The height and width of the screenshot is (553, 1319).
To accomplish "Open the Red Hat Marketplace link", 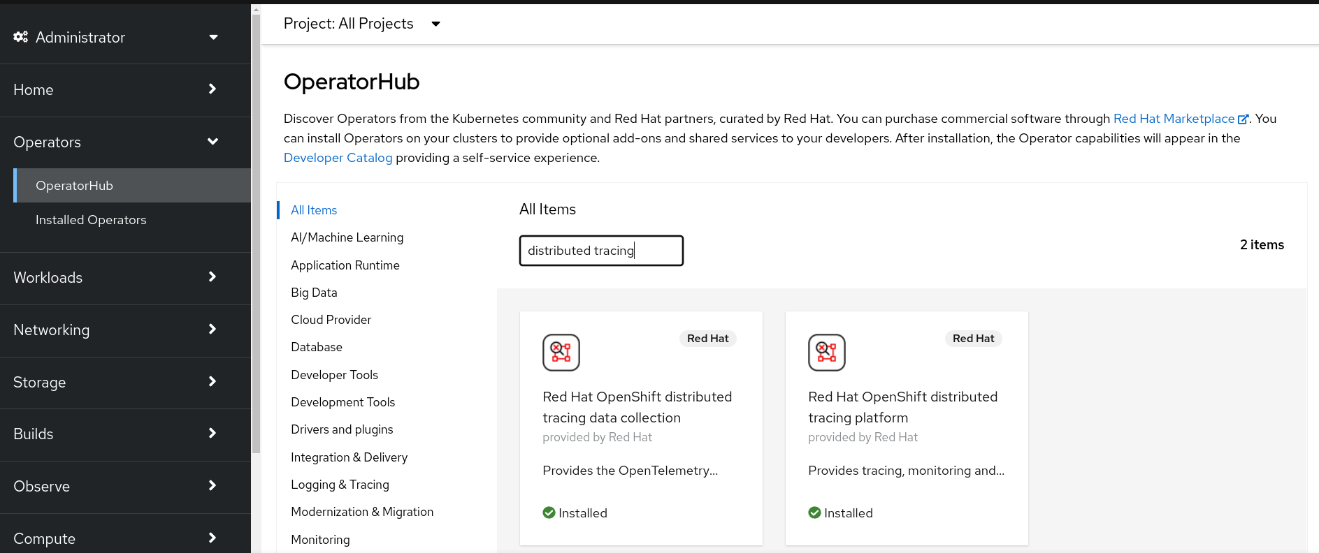I will coord(1173,119).
